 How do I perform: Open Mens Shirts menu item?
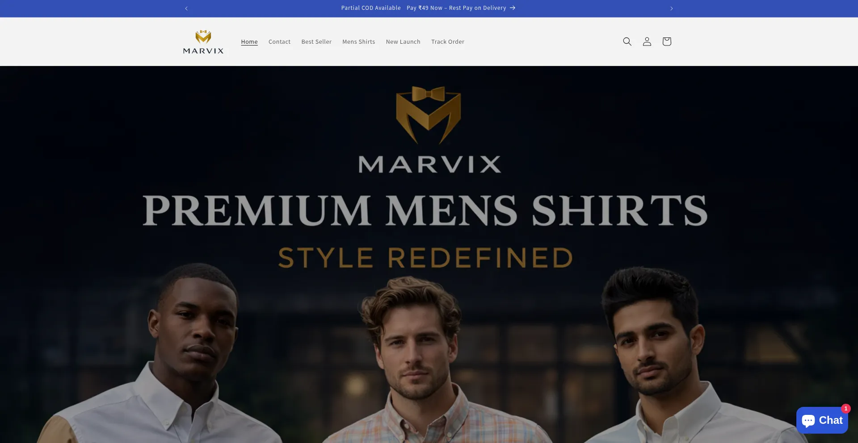coord(358,42)
